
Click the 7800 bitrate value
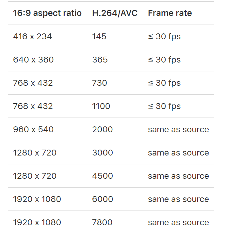pos(102,223)
